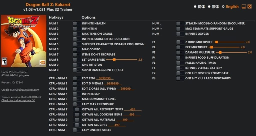Enable Items Don't Decrease toggle
This screenshot has width=256, height=136.
point(77,55)
